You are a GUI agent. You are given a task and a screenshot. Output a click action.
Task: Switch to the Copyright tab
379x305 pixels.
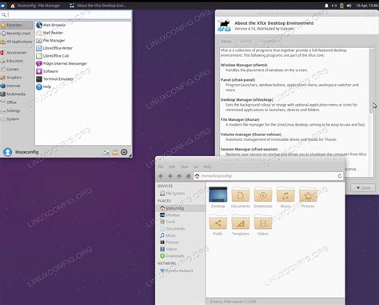[269, 41]
